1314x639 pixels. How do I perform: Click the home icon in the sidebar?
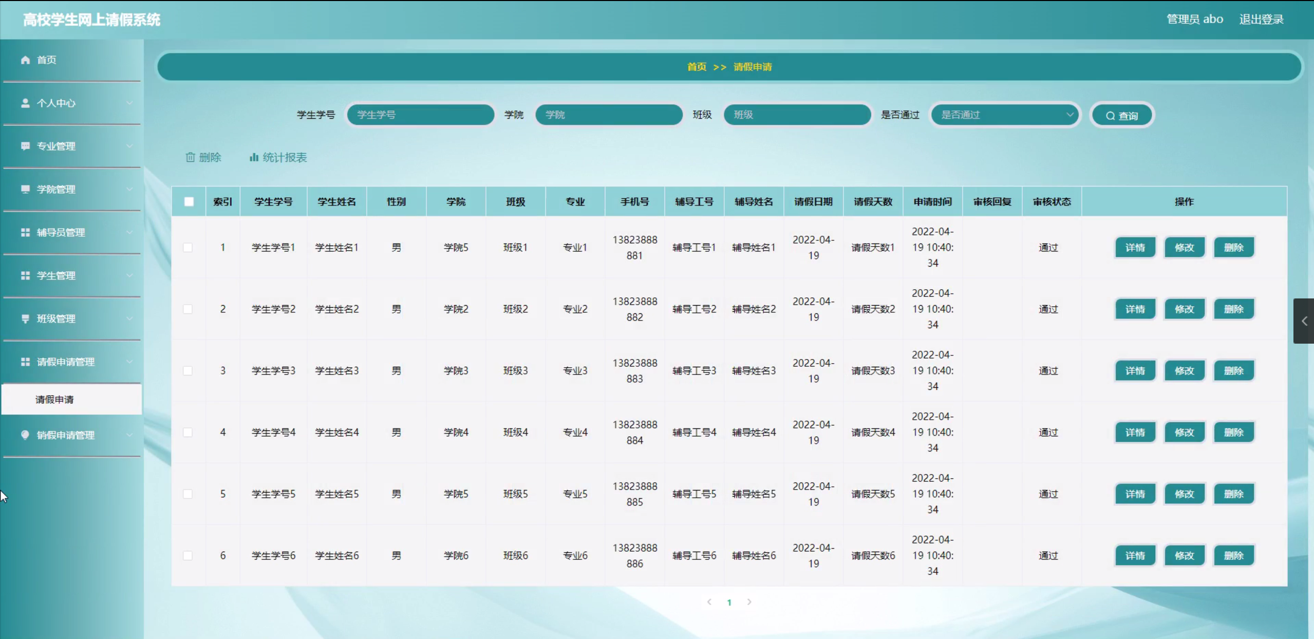click(x=25, y=60)
